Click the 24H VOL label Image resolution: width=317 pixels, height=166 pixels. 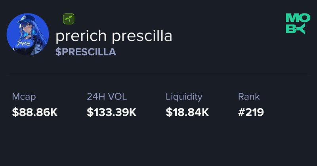point(107,97)
